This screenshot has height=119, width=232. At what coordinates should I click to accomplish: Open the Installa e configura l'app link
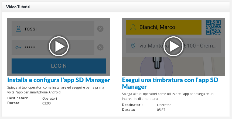click(59, 80)
